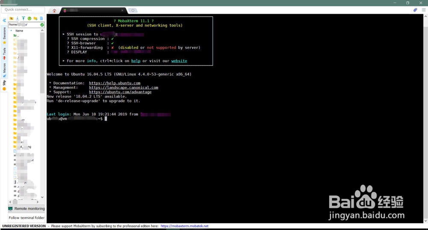Screen dimensions: 428x230
Task: Click the 'Welcome to Ubuntu 16.04.5 LTS' line
Action: [x=119, y=74]
